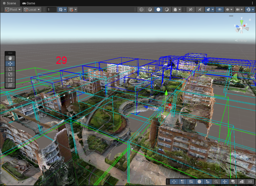Select the Hand (View) tool

10,58
